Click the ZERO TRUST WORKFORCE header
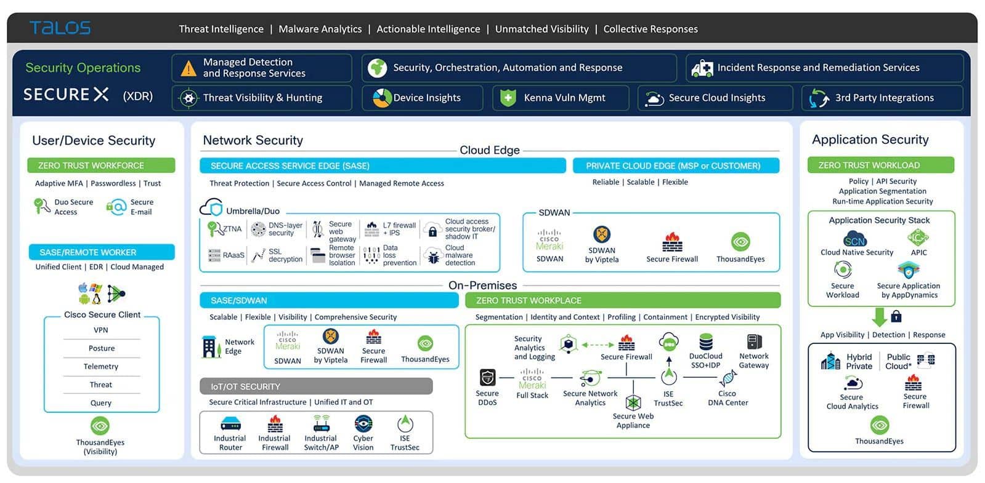 pos(101,166)
